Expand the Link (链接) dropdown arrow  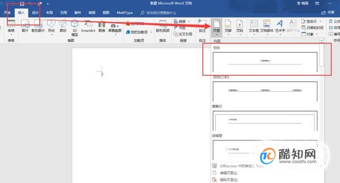click(x=189, y=21)
